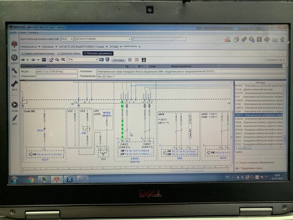Switch to '1. Задать критерии поиска' tab
Viewport: 293px width, 220px height.
[38, 53]
